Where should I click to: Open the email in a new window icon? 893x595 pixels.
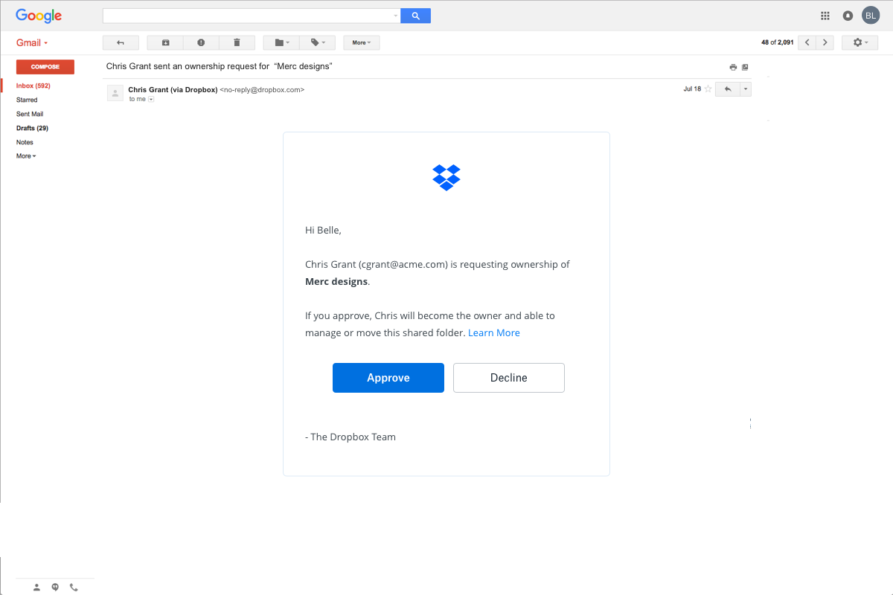(x=745, y=67)
